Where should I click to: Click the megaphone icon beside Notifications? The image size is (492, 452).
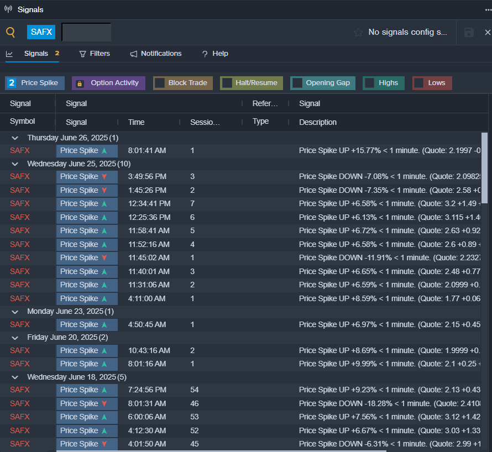click(x=134, y=54)
